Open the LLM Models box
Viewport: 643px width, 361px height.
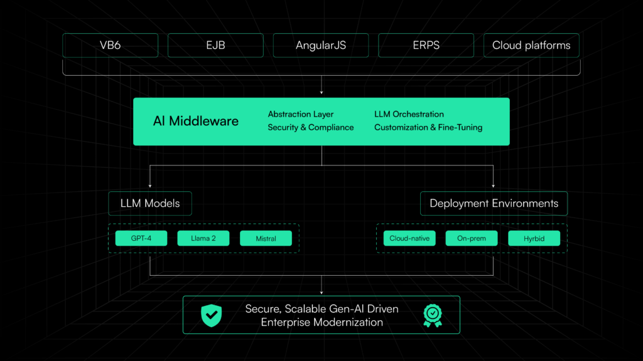click(x=149, y=204)
